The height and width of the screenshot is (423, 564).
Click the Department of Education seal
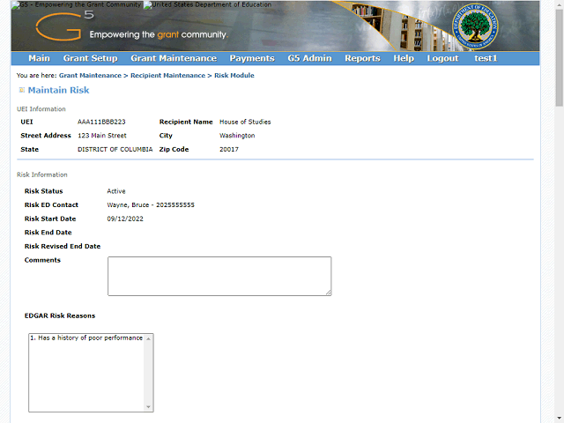click(x=475, y=26)
